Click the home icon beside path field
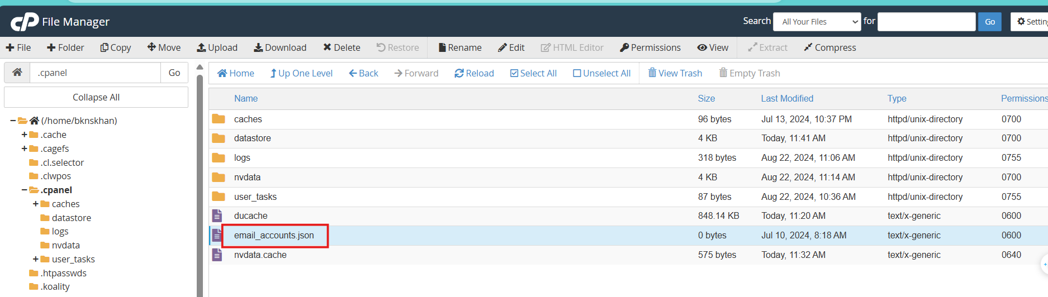1048x297 pixels. pos(17,73)
